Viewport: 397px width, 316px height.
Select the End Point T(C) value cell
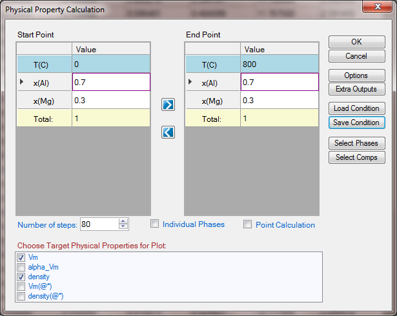click(x=279, y=64)
